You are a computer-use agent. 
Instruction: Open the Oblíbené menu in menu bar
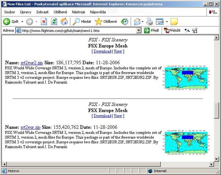pos(60,12)
